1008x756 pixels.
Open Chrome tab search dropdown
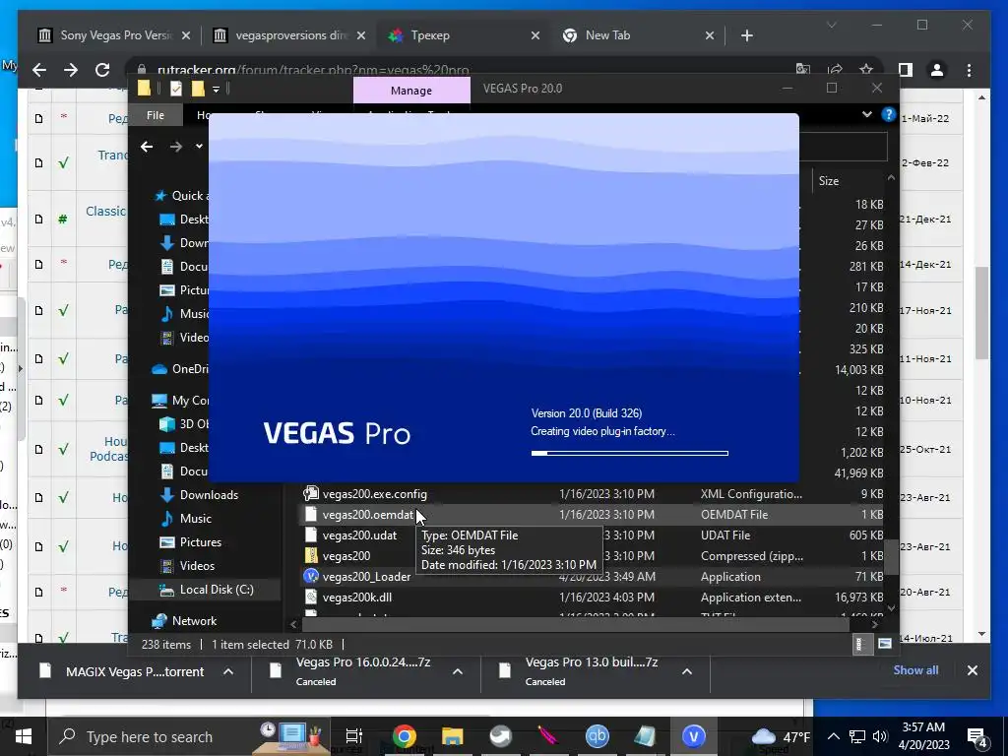pyautogui.click(x=831, y=25)
